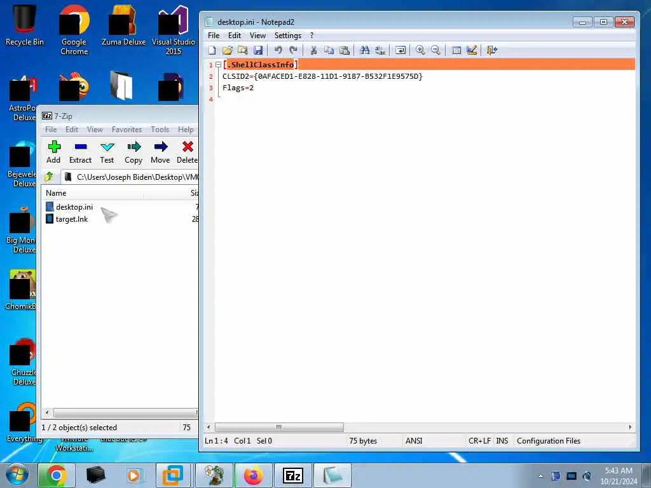Open the 7-Zip Tools menu
The image size is (651, 488).
(160, 130)
